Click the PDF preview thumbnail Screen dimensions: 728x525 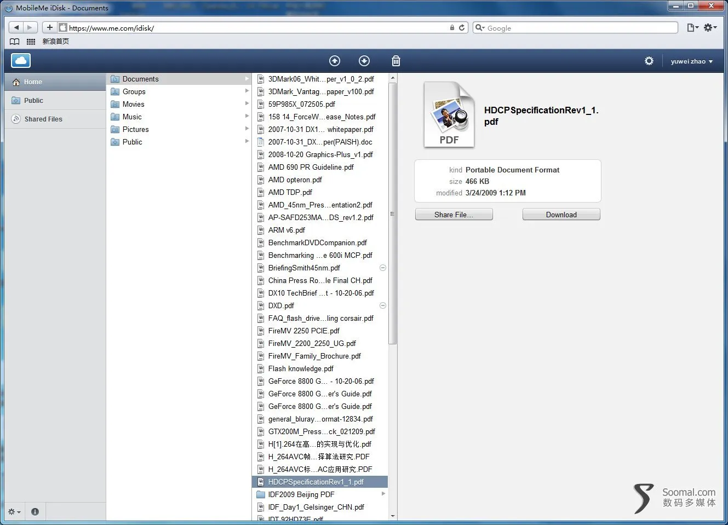tap(449, 114)
